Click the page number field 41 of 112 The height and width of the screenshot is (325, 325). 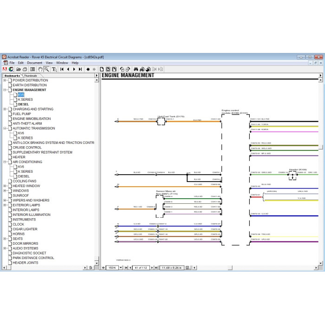pos(141,267)
